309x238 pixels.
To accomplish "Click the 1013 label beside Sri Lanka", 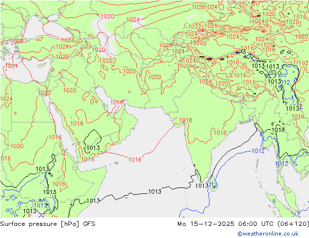I will click(x=202, y=186).
